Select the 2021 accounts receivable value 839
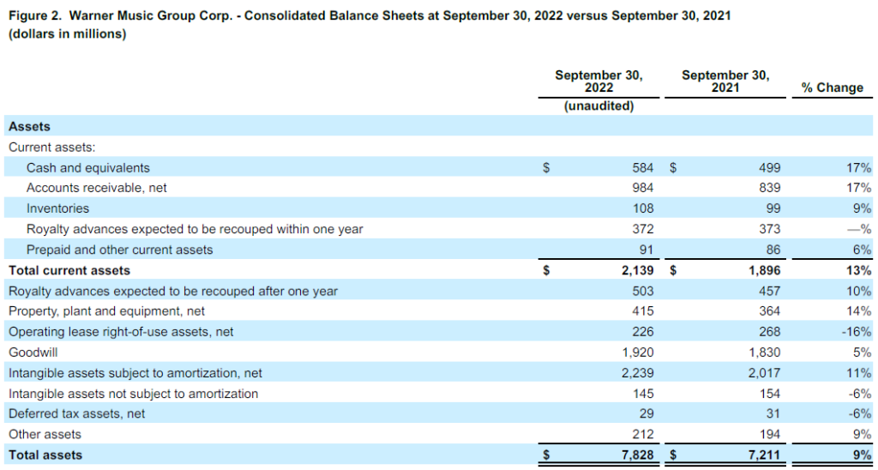This screenshot has height=470, width=878. 769,188
